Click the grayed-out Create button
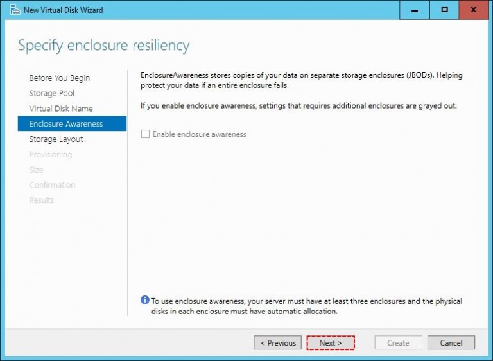This screenshot has width=493, height=361. point(398,343)
